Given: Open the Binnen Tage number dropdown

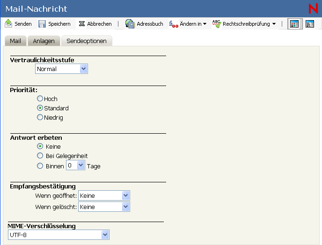Looking at the screenshot, I should click(75, 165).
